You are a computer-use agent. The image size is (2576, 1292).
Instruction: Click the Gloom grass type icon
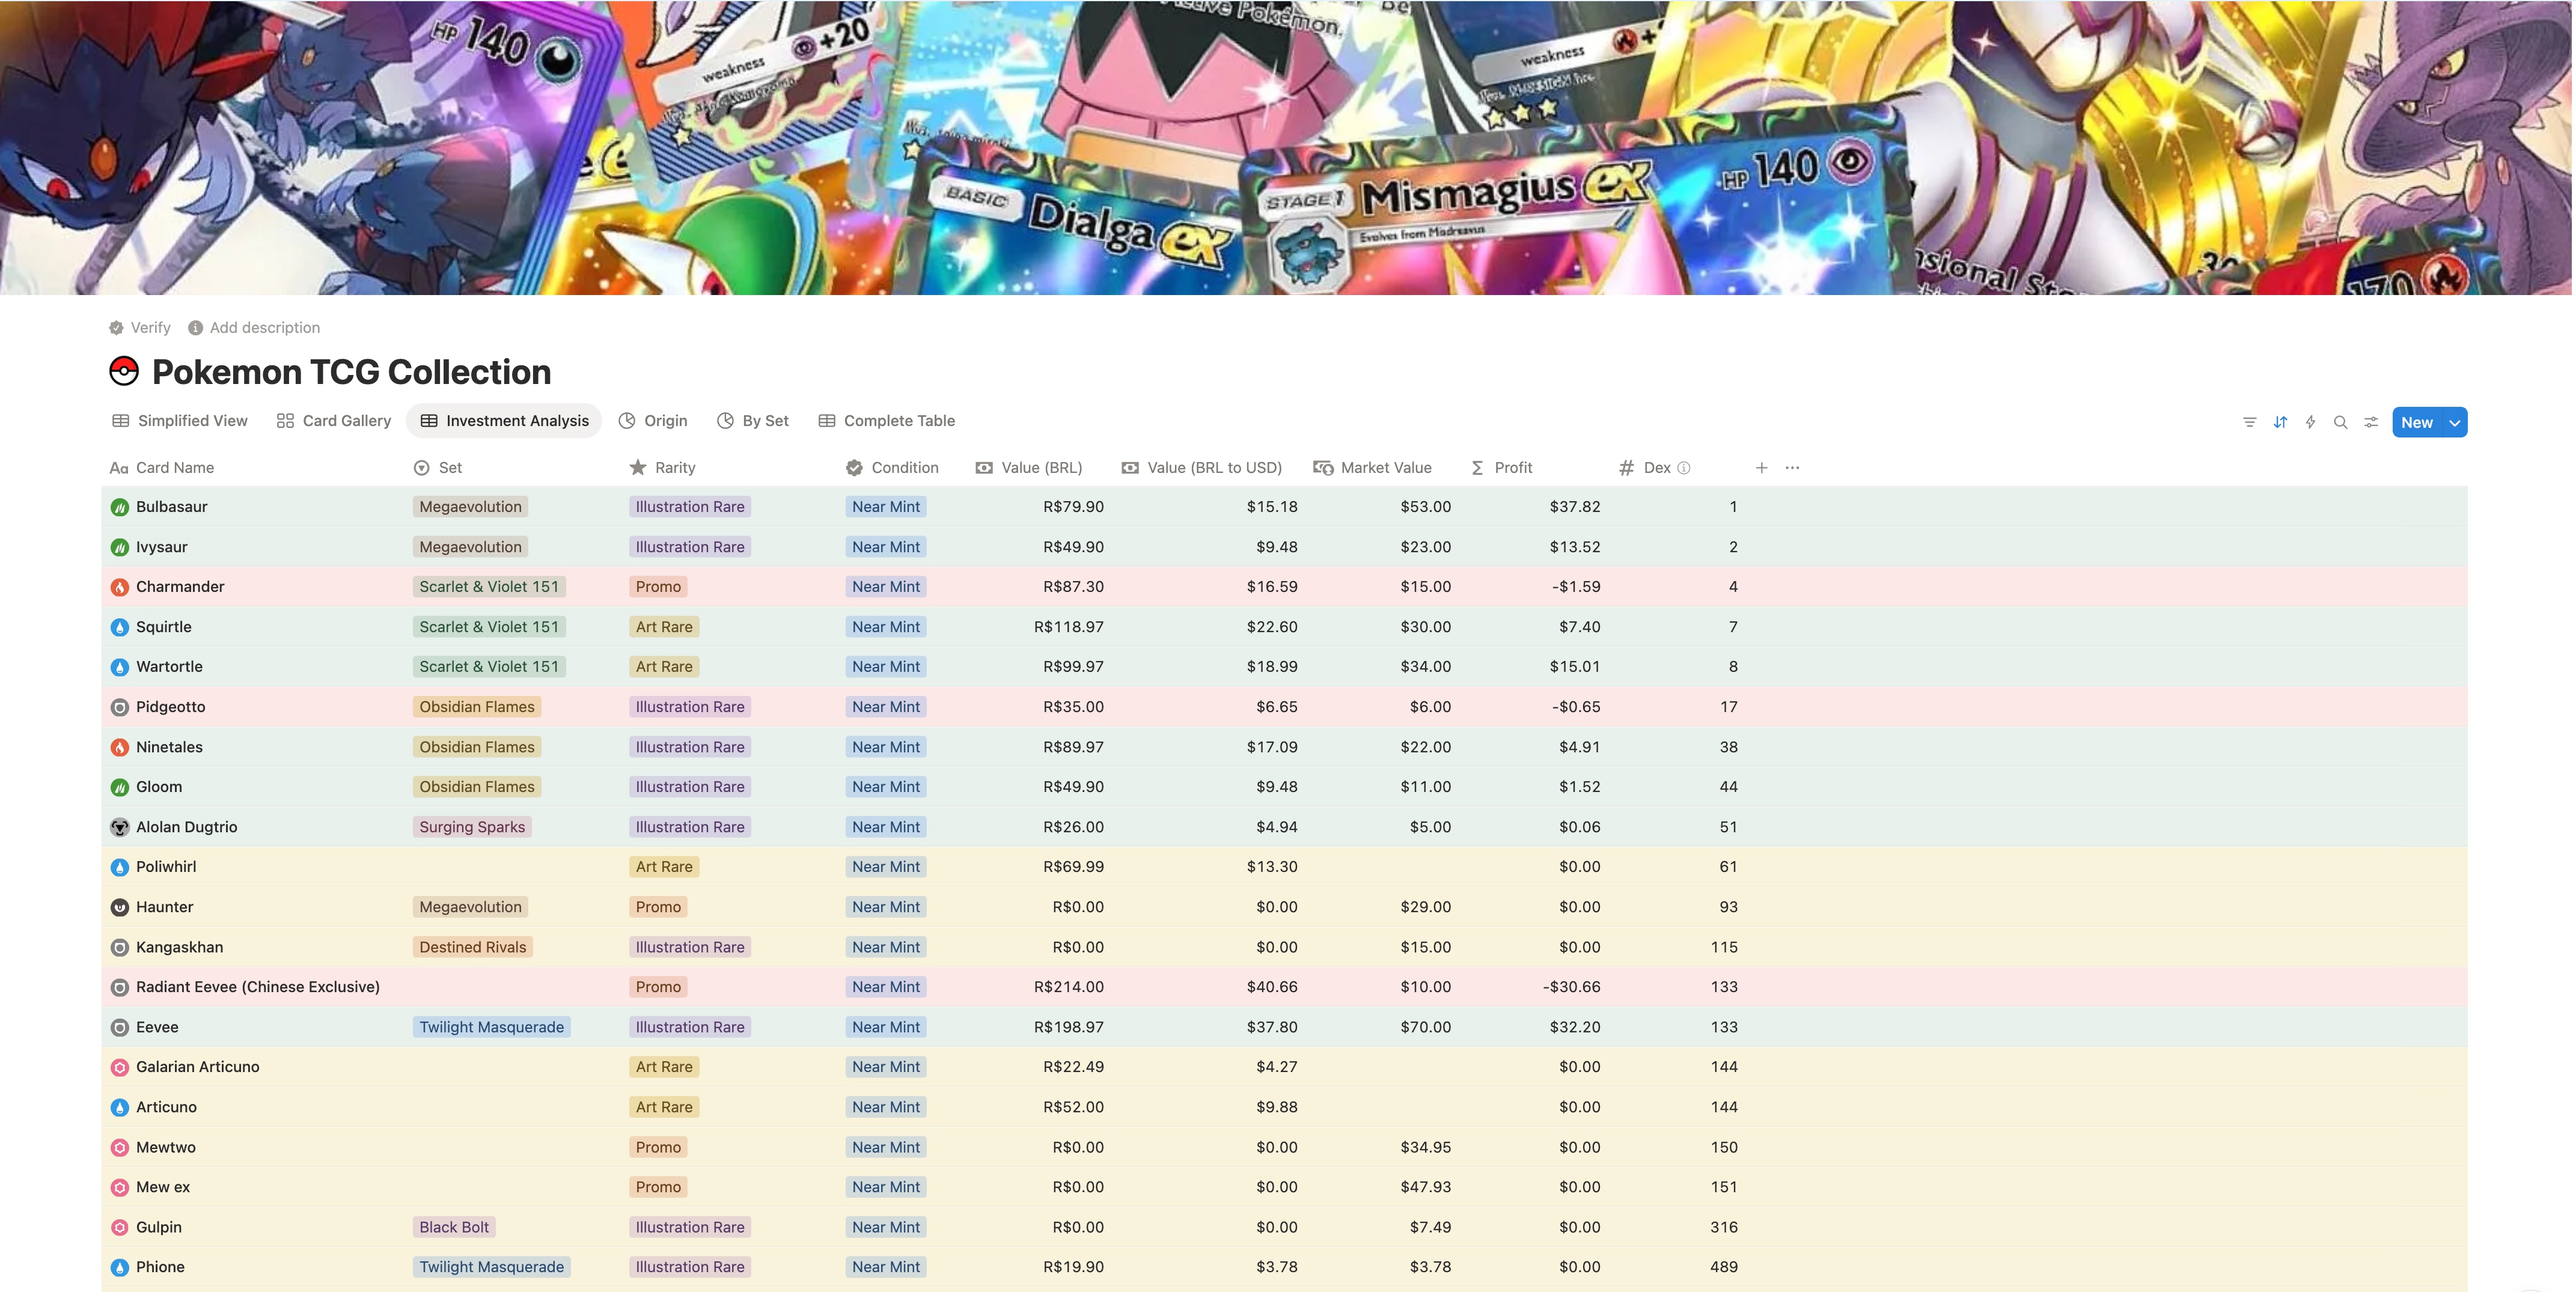click(x=120, y=787)
